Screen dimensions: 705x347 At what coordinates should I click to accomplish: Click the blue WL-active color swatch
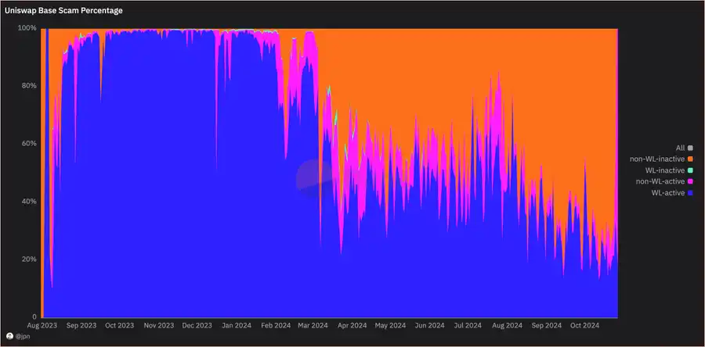(x=690, y=192)
